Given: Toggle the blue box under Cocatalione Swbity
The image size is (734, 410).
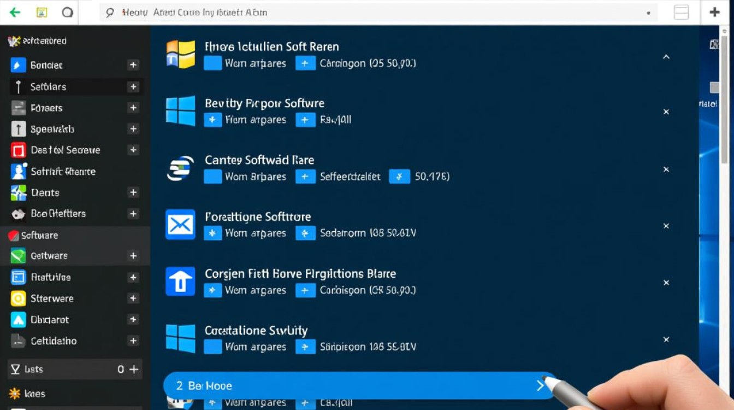Looking at the screenshot, I should coord(212,347).
